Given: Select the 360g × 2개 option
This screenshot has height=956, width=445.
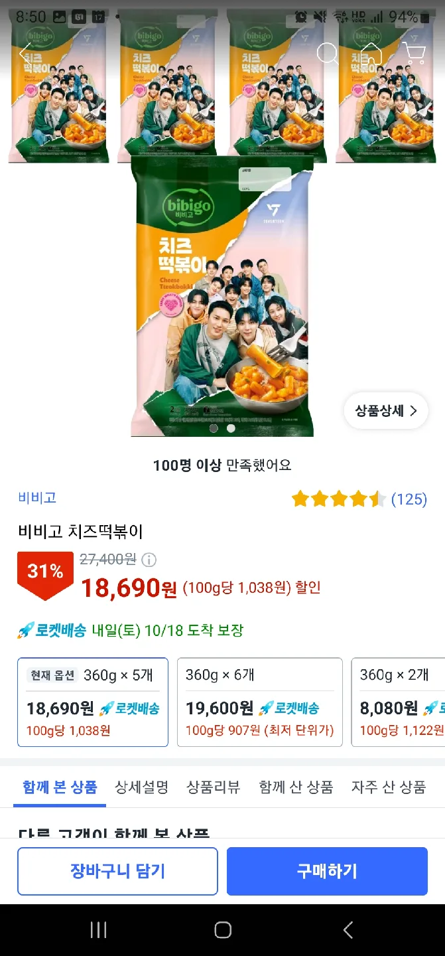Looking at the screenshot, I should tap(398, 702).
